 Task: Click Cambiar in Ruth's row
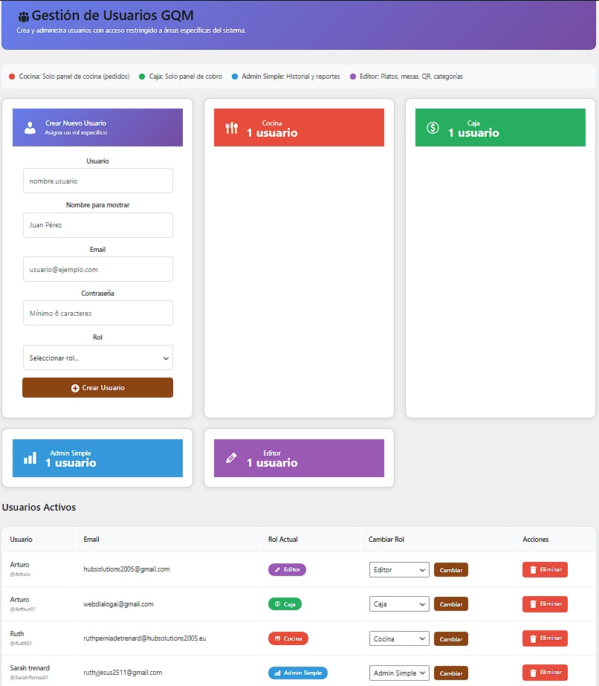(451, 638)
